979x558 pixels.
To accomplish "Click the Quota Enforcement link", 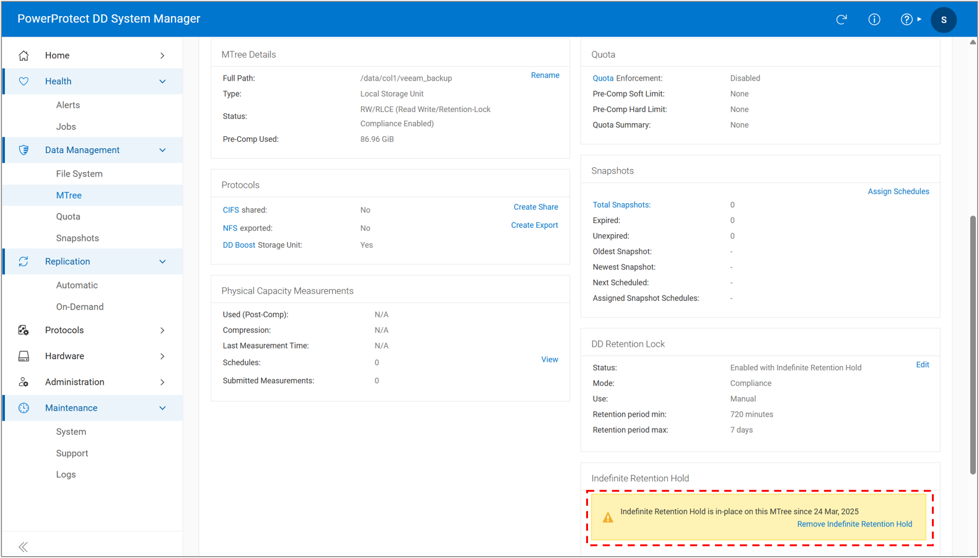I will coord(603,79).
